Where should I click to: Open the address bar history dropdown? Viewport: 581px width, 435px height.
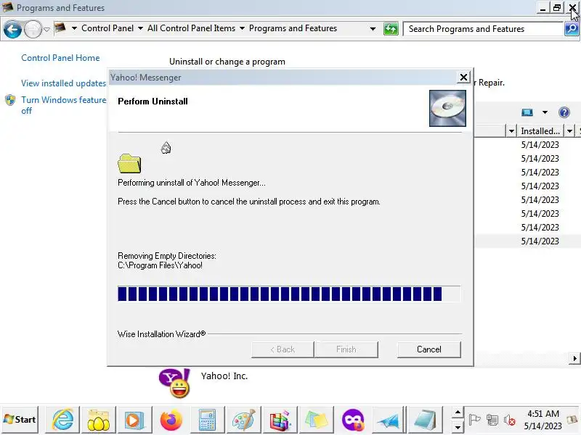373,28
